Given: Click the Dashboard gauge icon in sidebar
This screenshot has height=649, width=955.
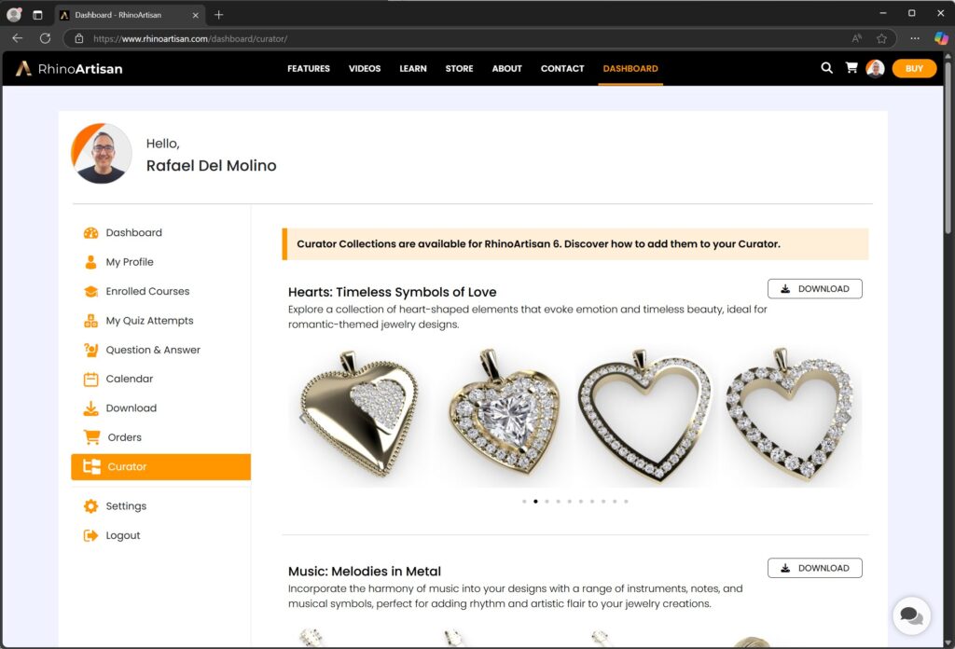Looking at the screenshot, I should click(x=90, y=232).
